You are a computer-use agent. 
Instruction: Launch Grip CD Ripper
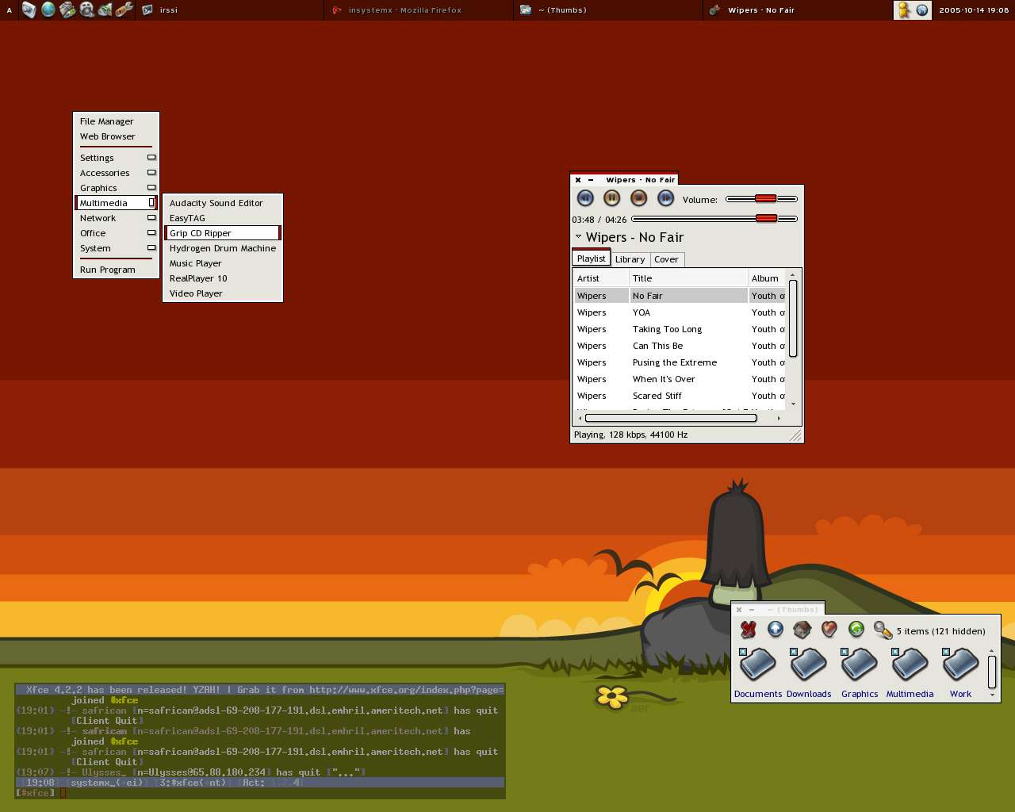point(223,233)
